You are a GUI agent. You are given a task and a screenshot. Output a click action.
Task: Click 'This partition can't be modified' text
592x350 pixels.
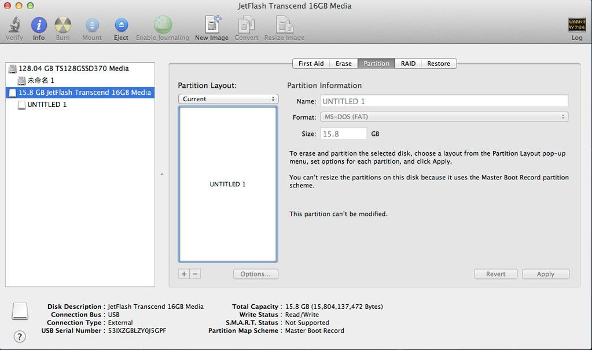coord(339,214)
